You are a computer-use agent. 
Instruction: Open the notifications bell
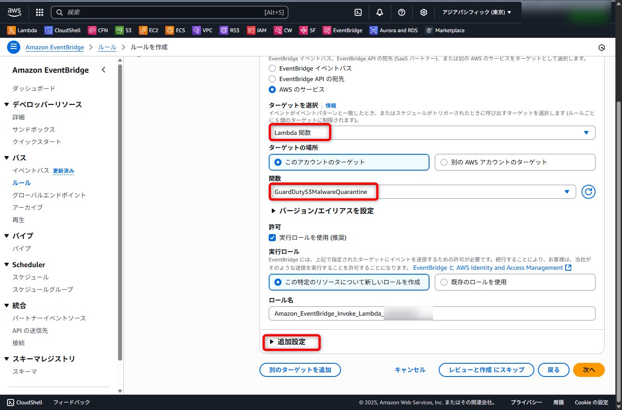380,12
